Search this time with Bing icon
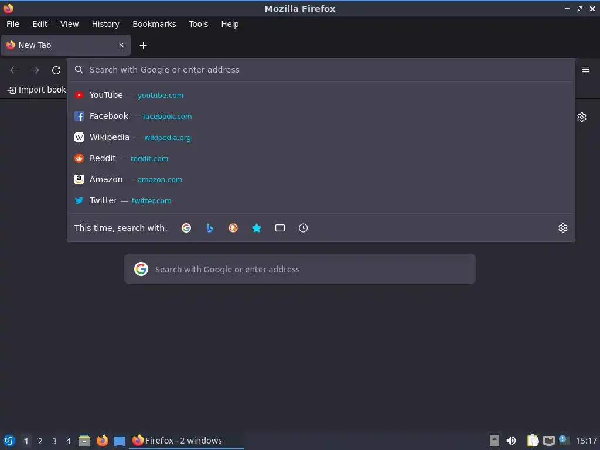 210,228
